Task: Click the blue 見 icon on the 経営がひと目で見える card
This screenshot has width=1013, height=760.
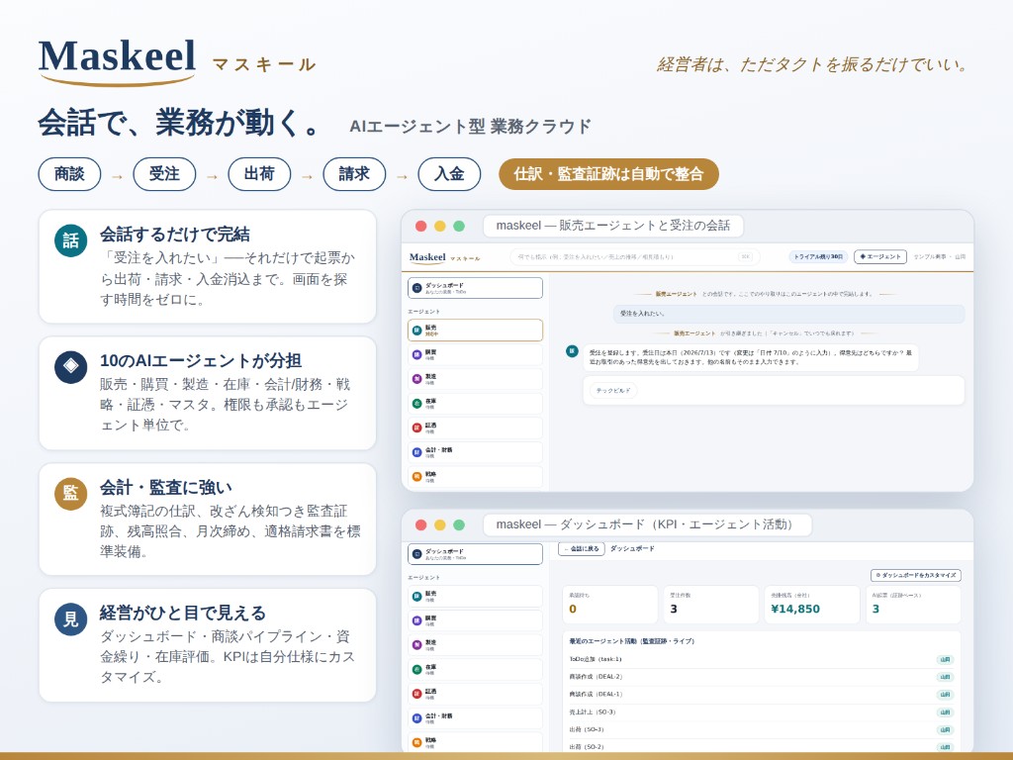Action: (x=71, y=619)
